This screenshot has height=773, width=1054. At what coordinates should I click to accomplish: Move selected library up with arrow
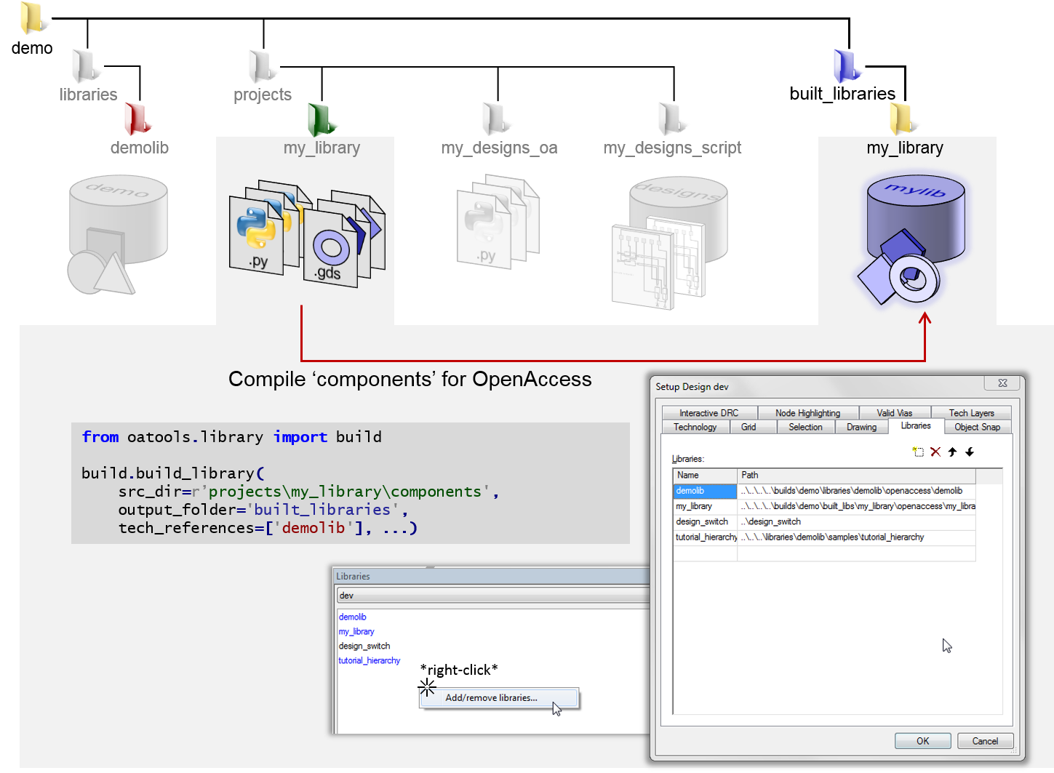click(x=952, y=452)
